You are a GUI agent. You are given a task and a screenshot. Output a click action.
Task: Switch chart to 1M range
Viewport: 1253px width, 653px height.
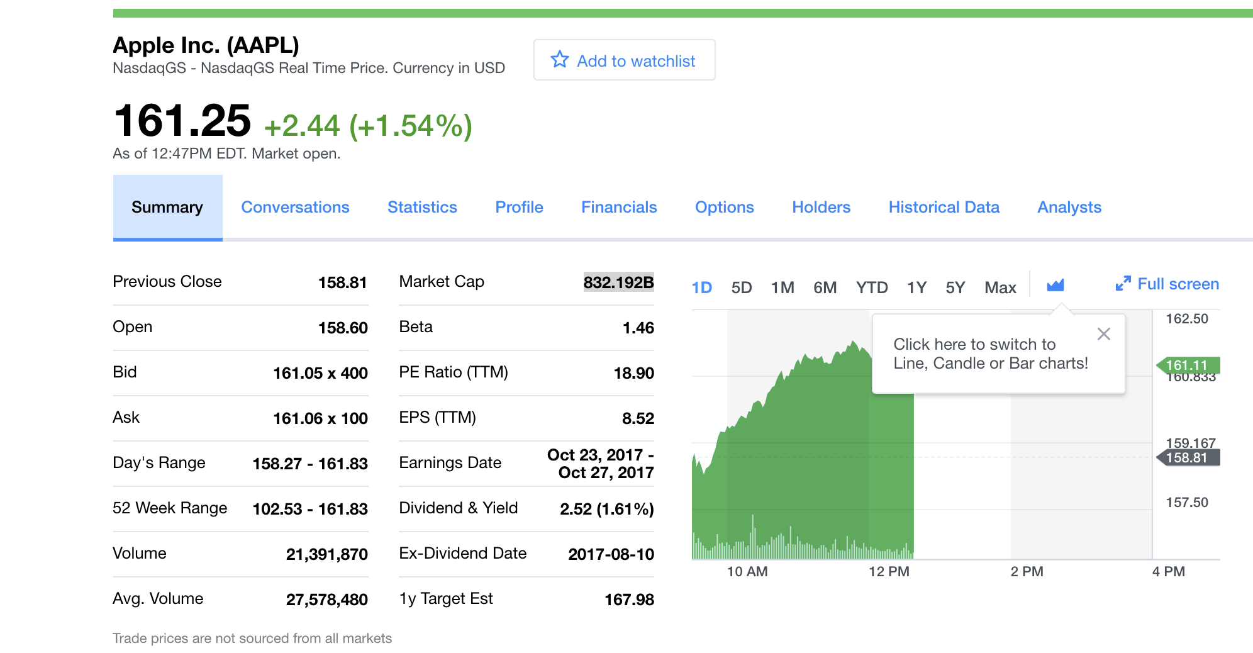(782, 287)
